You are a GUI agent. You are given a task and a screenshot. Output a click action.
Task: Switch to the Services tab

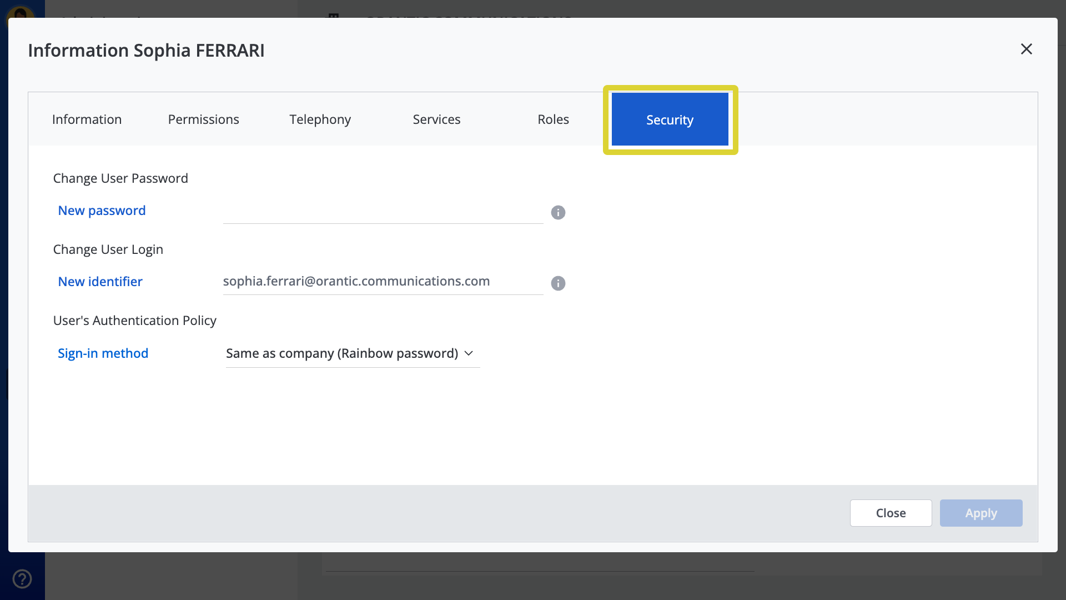tap(436, 119)
